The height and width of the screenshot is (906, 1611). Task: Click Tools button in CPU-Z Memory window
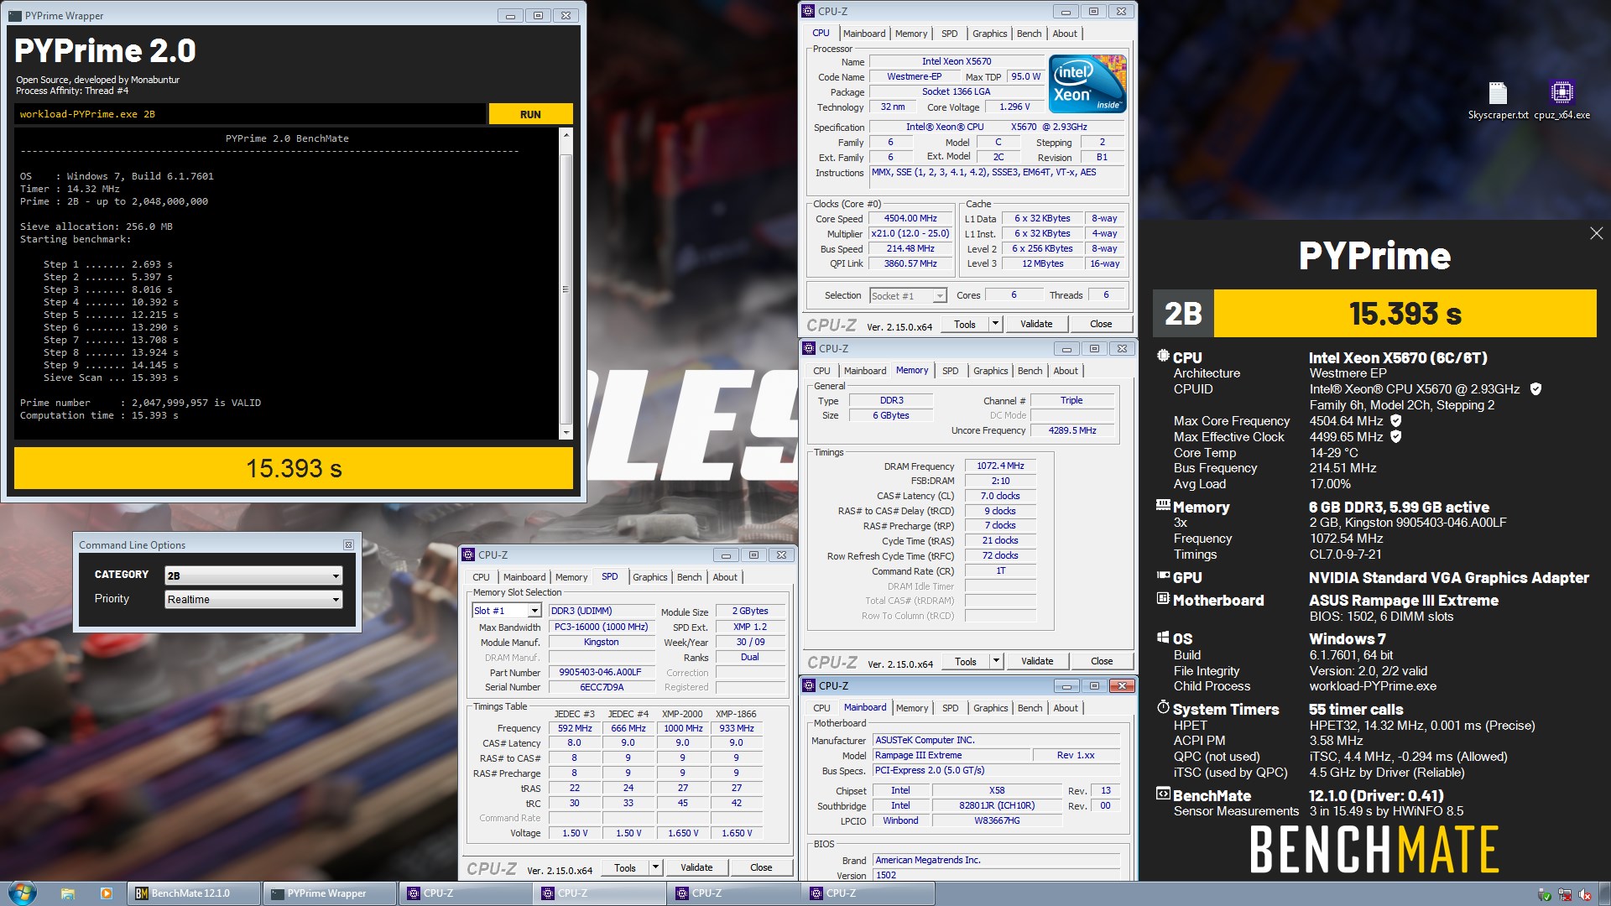(966, 661)
